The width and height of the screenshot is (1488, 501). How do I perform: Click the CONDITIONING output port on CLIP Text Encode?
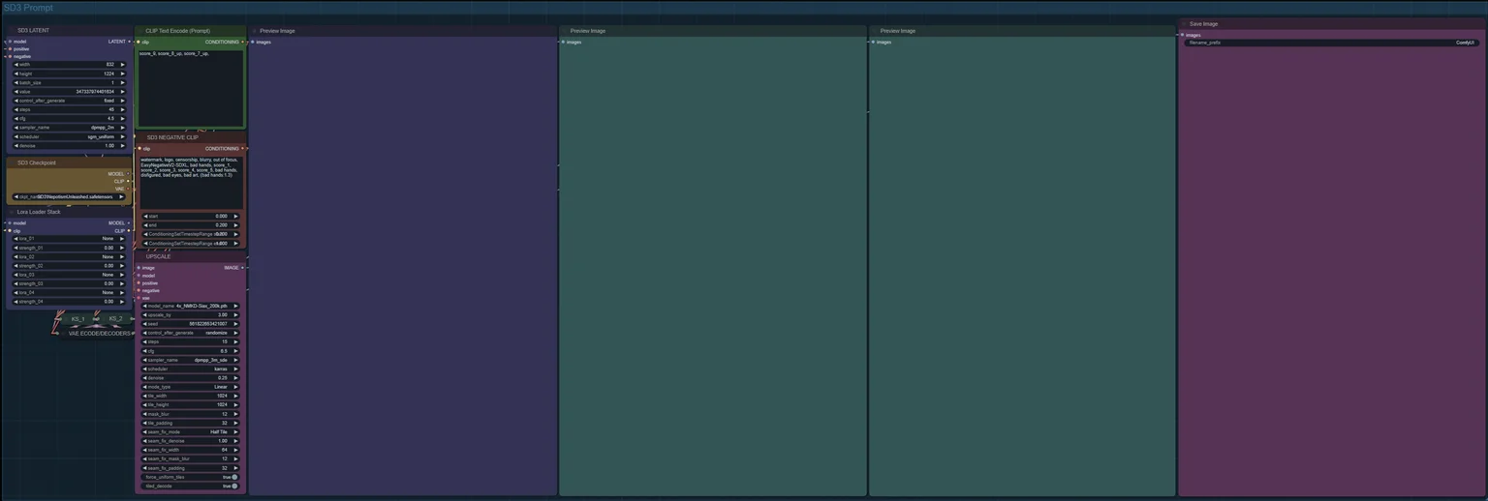pos(242,42)
